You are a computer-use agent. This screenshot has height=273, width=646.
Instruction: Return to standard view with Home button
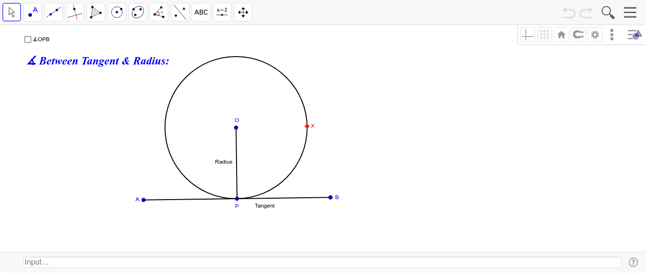point(561,35)
